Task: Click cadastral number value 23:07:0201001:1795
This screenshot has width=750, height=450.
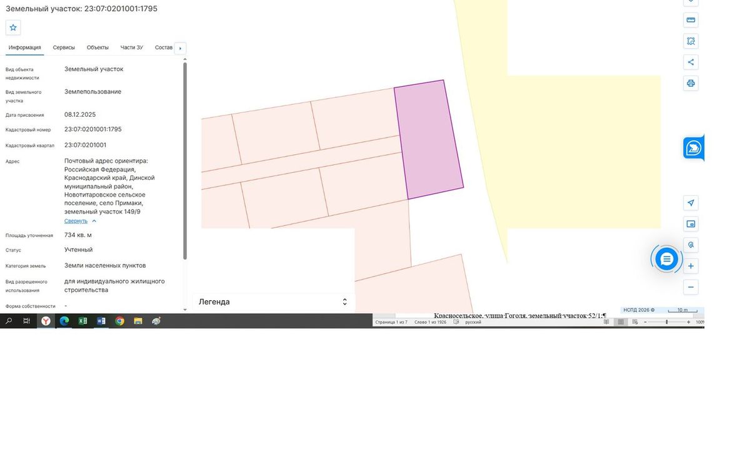Action: (x=93, y=129)
